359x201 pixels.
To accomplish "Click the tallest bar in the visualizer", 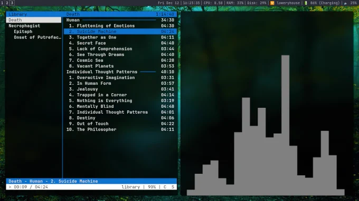I will tap(285, 125).
